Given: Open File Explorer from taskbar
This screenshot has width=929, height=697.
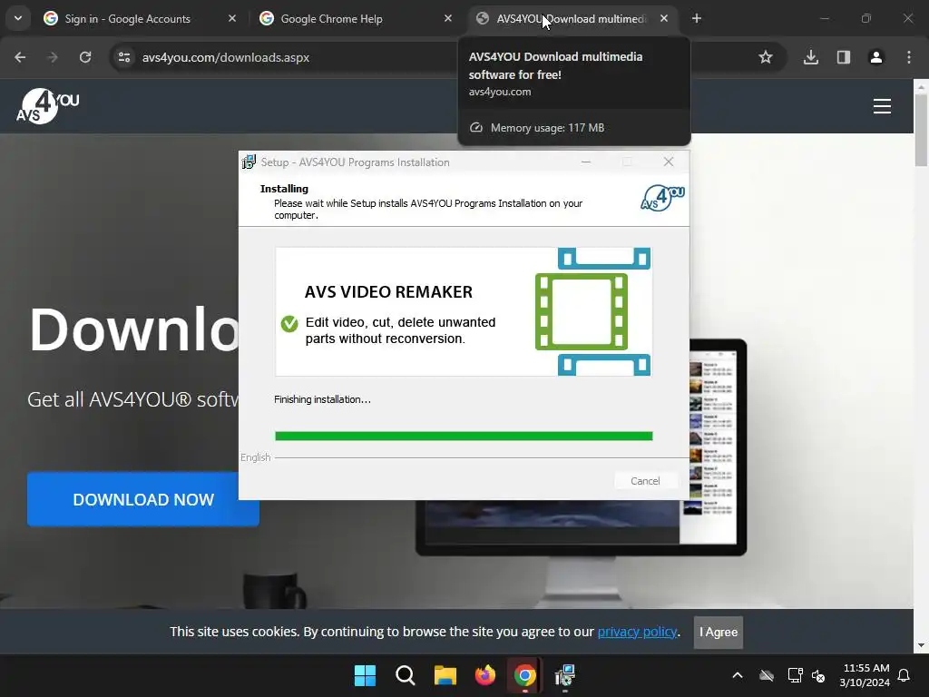Looking at the screenshot, I should point(445,675).
